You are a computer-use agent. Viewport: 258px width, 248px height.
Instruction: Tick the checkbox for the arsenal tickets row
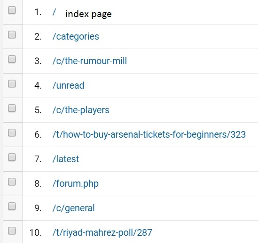(12, 133)
